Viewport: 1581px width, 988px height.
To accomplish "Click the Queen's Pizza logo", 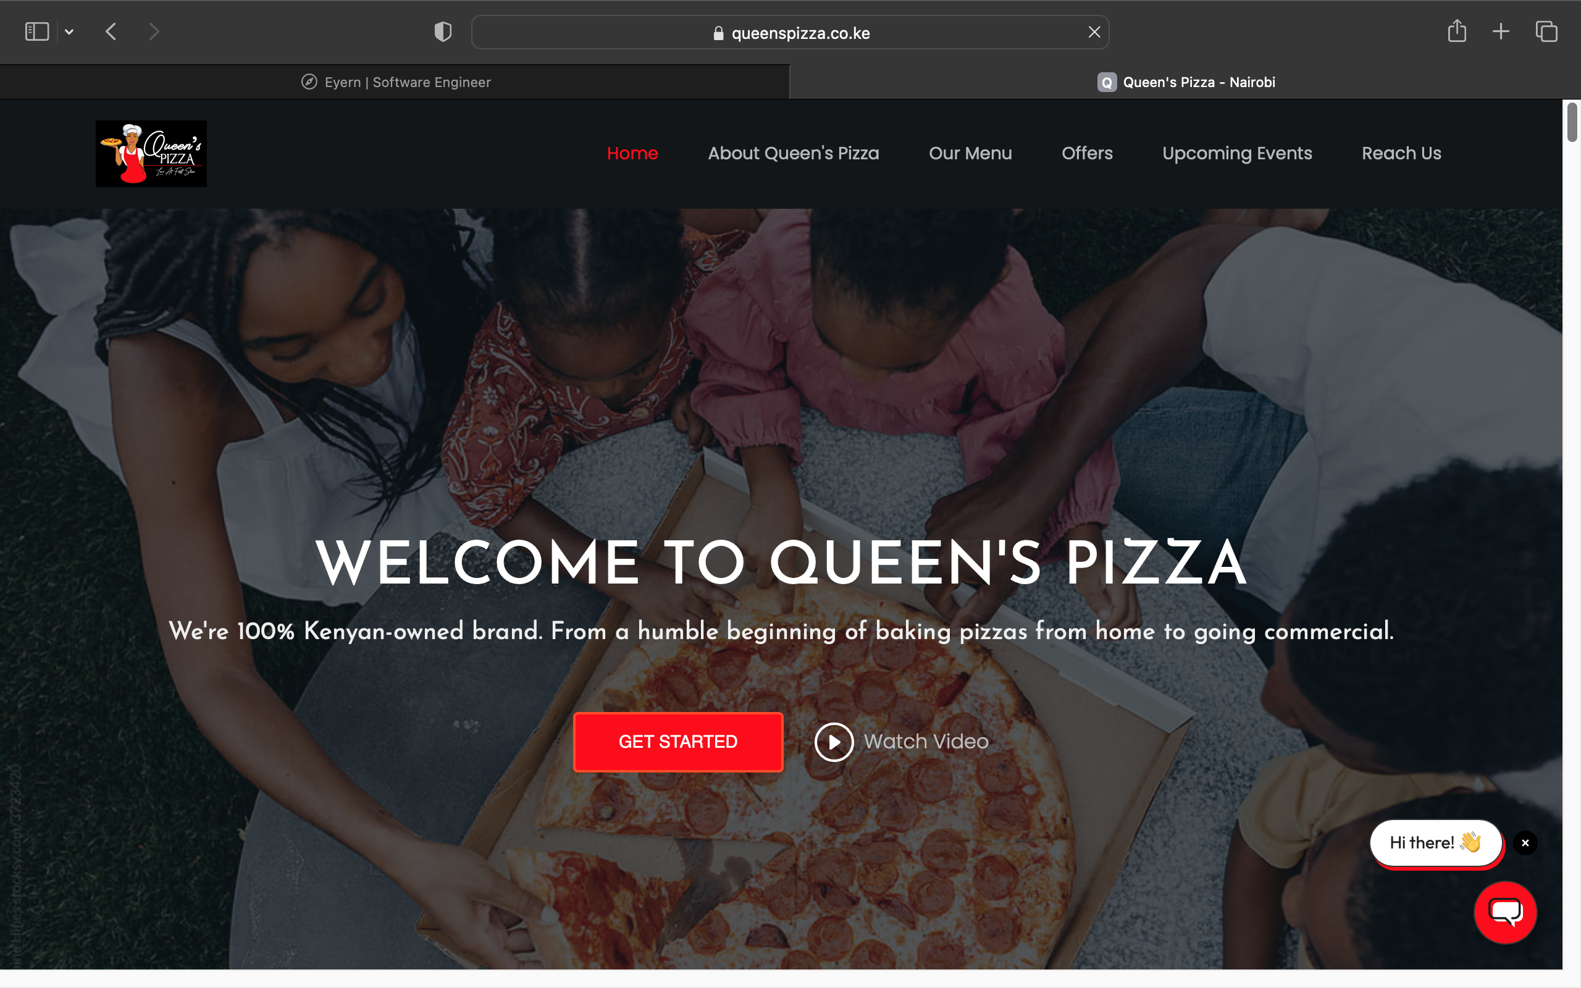I will (x=151, y=154).
